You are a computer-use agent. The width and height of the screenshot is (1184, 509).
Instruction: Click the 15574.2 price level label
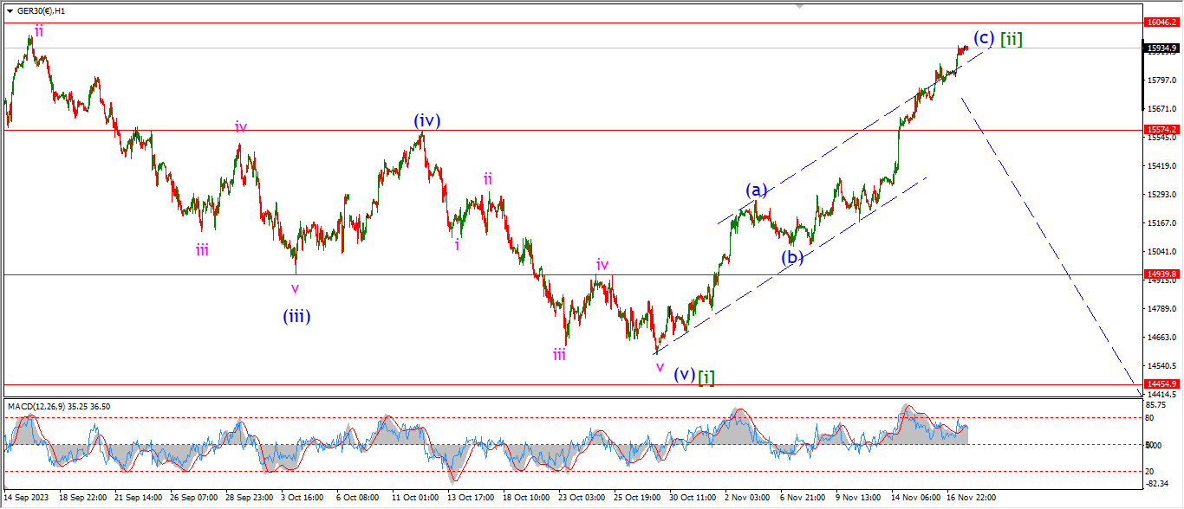pos(1161,130)
